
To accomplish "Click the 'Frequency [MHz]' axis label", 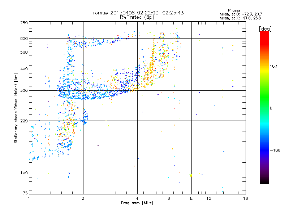I will pos(137,203).
